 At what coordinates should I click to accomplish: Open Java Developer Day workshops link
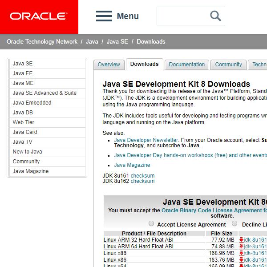(x=190, y=155)
